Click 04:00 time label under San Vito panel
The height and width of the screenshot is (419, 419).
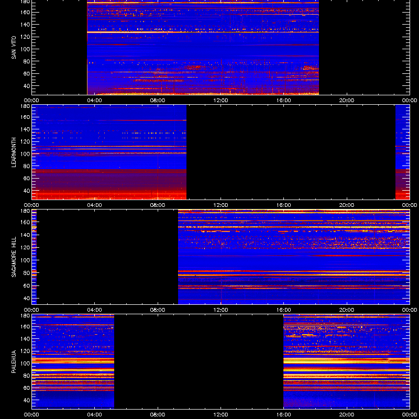coord(95,101)
